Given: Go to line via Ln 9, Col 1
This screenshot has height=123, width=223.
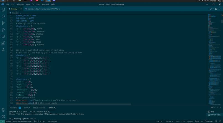Looking at the screenshot, I should click(x=159, y=122).
